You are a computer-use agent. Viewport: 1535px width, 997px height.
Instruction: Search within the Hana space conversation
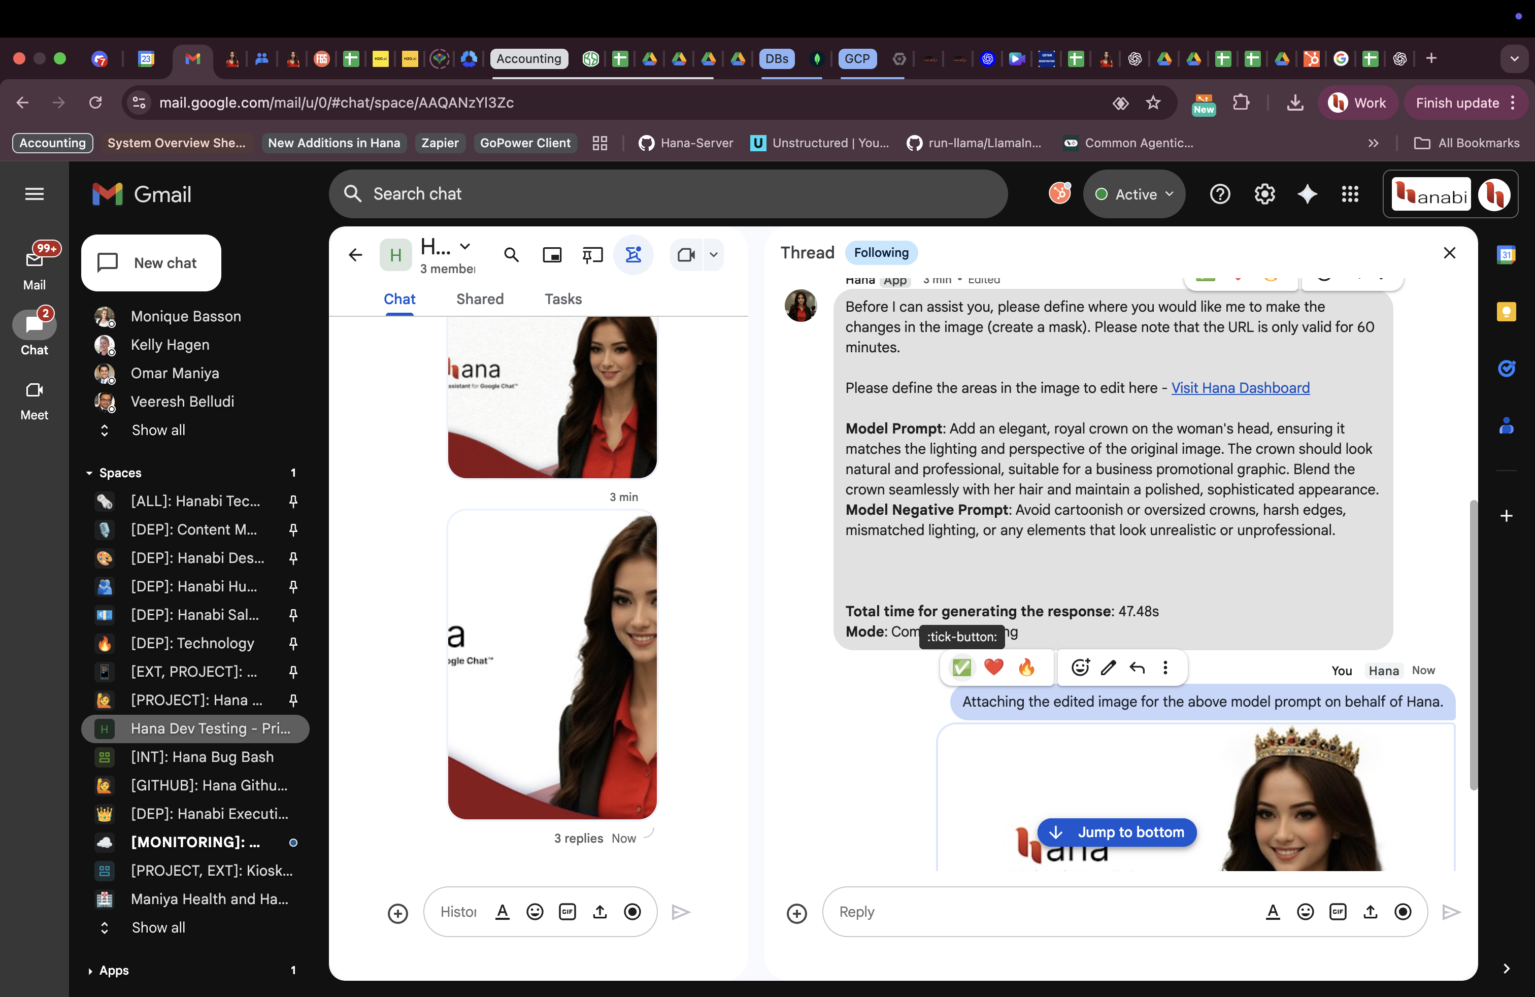[x=512, y=255]
